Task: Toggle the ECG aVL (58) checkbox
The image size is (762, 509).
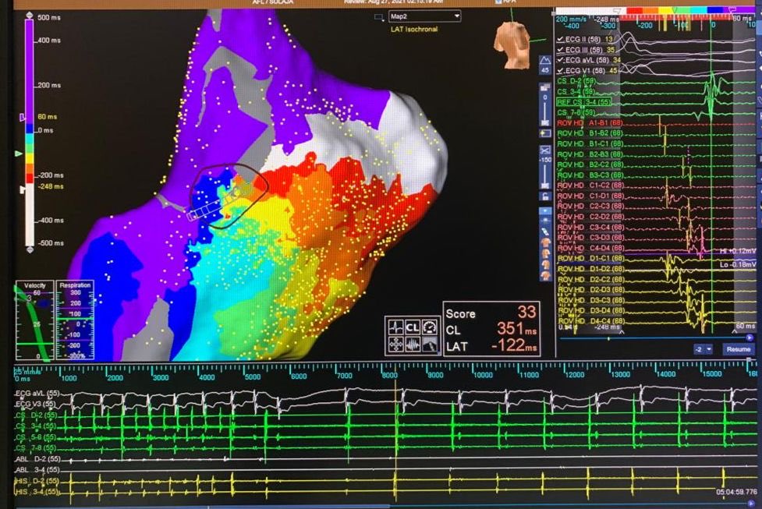Action: click(x=560, y=60)
